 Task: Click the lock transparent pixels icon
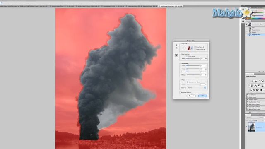[250, 120]
